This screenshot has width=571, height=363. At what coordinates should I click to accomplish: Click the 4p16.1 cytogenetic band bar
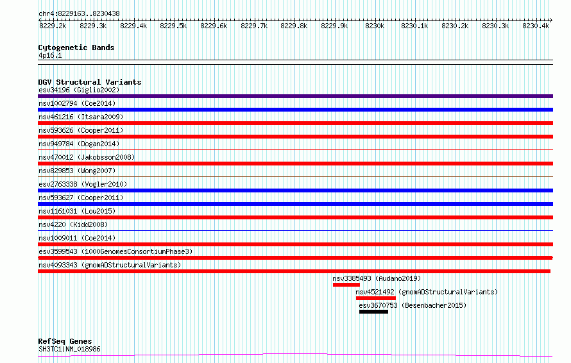click(x=295, y=62)
